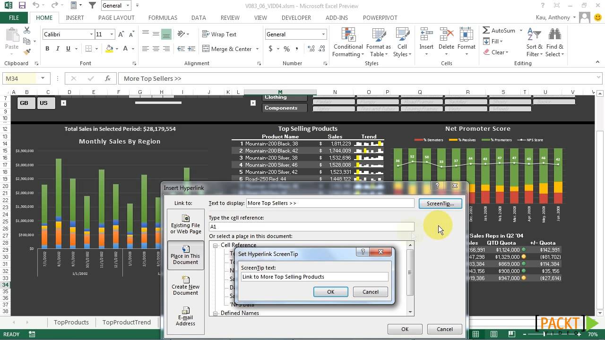
Task: Click the Paste clipboard icon
Action: click(x=11, y=36)
